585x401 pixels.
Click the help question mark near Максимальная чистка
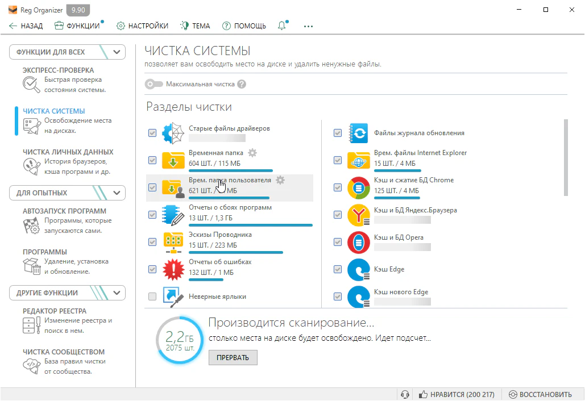[x=242, y=84]
